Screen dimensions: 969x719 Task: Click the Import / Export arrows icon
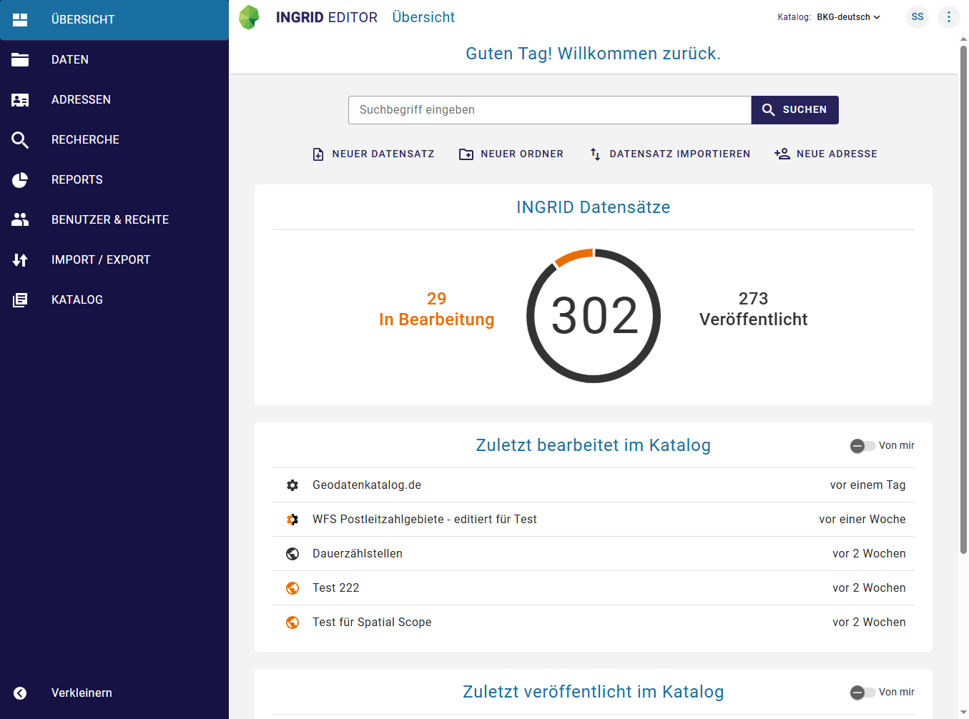click(x=20, y=260)
